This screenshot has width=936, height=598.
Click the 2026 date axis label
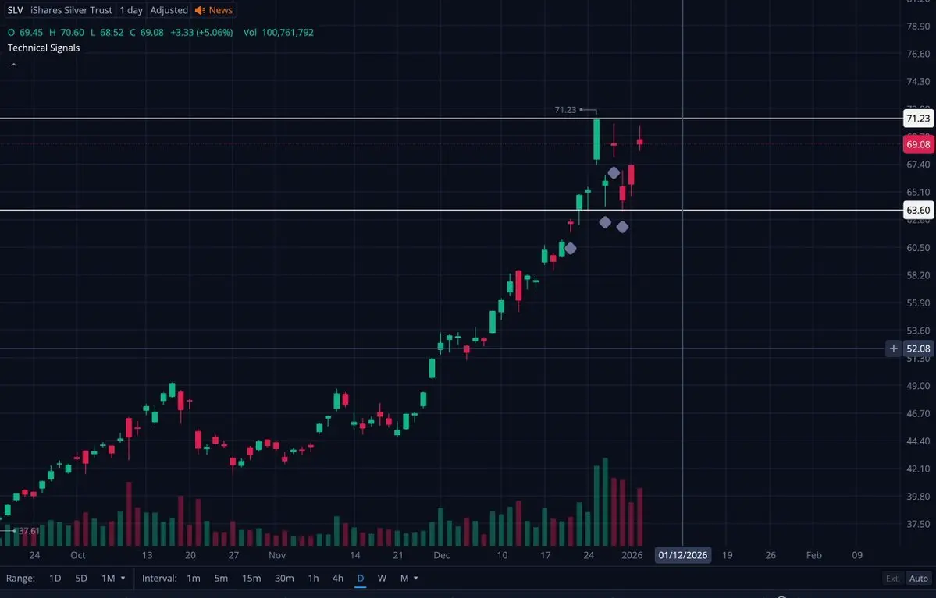(632, 555)
